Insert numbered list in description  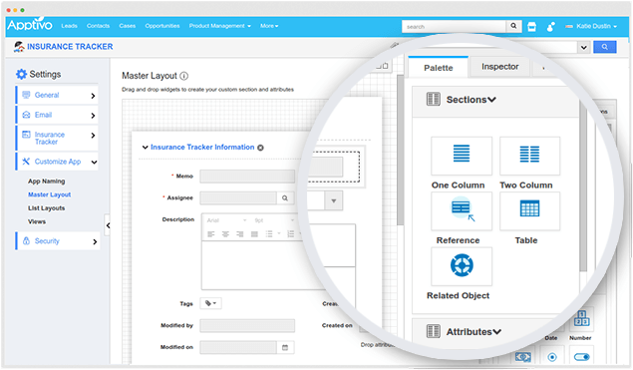click(x=291, y=234)
